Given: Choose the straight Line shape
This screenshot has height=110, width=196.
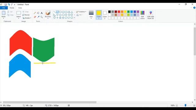Looking at the screenshot, I should (x=55, y=12).
